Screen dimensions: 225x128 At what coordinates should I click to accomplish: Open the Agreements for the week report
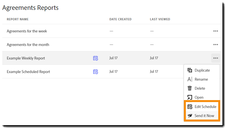pos(27,31)
